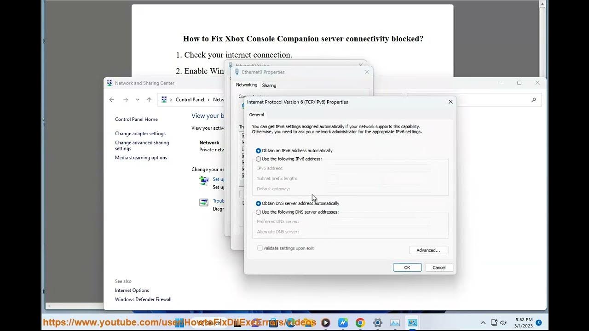Screen dimensions: 589x331
Task: Open Advanced IPv6 settings
Action: [428, 250]
